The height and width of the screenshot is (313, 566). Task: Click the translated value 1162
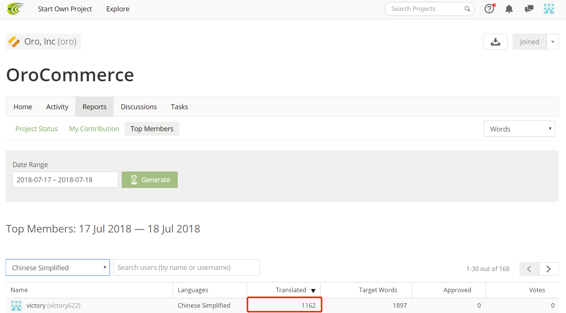(x=309, y=305)
